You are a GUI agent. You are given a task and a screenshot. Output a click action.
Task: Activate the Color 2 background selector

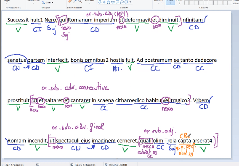tap(179, 2)
